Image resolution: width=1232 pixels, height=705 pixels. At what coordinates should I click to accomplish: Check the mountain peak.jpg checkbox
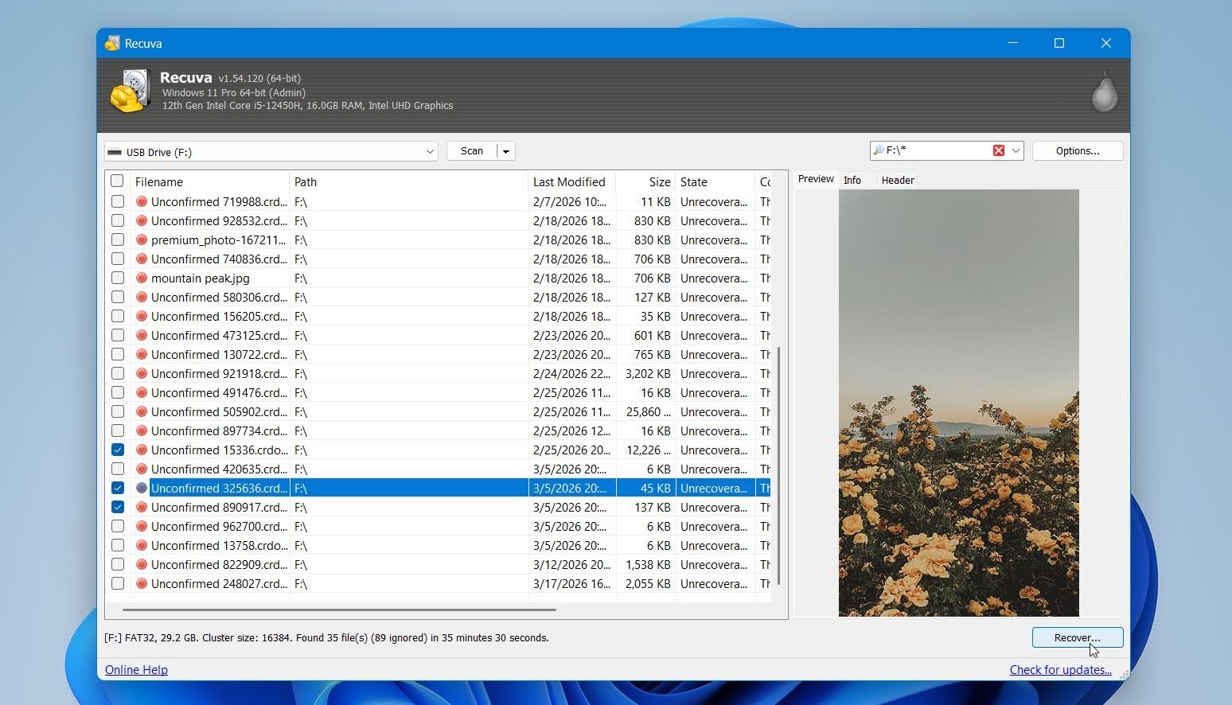point(118,278)
